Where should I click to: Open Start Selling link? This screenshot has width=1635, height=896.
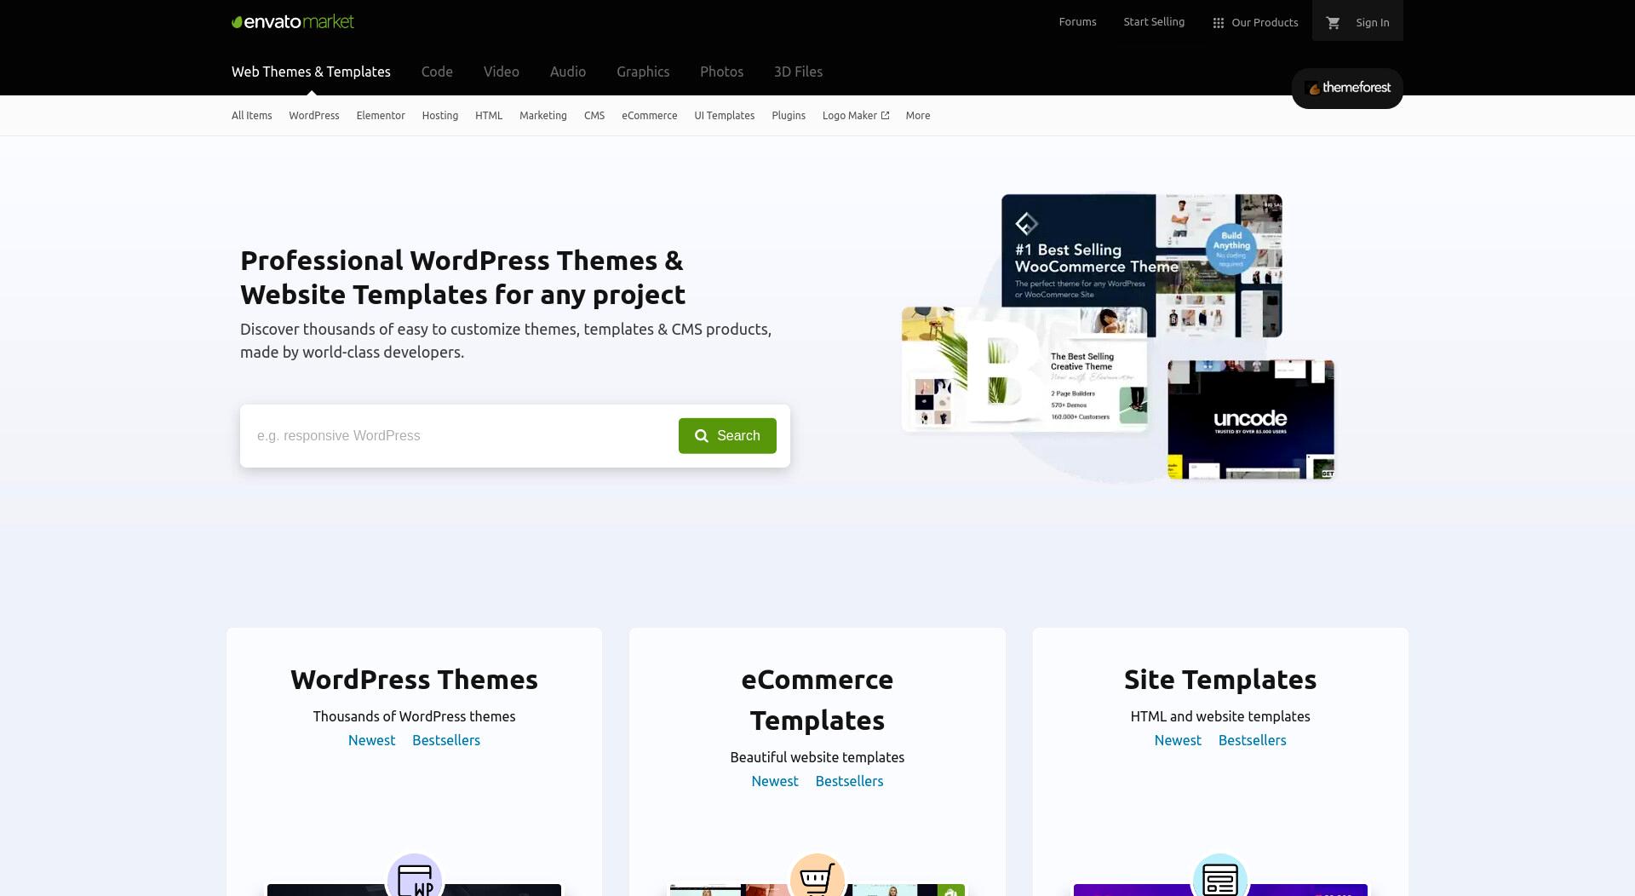1154,22
